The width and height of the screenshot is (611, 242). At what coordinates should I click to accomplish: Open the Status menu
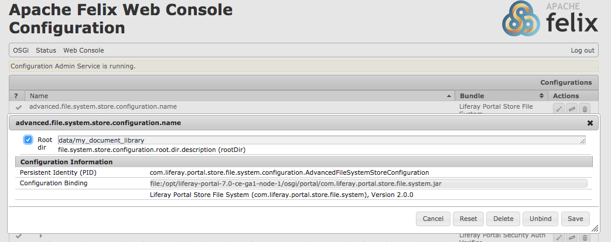(46, 50)
